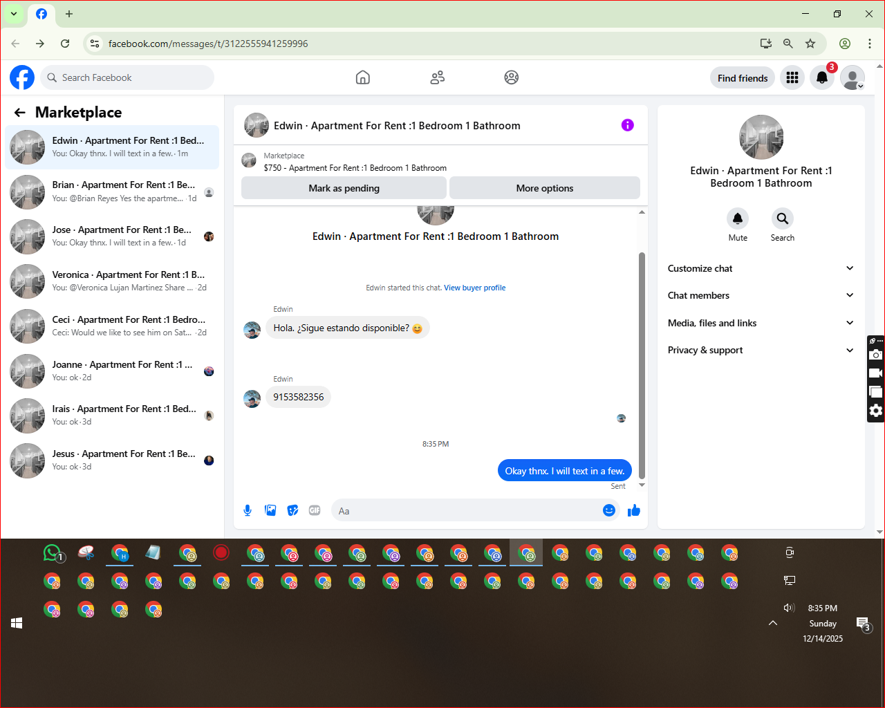Attach a photo file icon
The image size is (885, 708).
pos(270,510)
